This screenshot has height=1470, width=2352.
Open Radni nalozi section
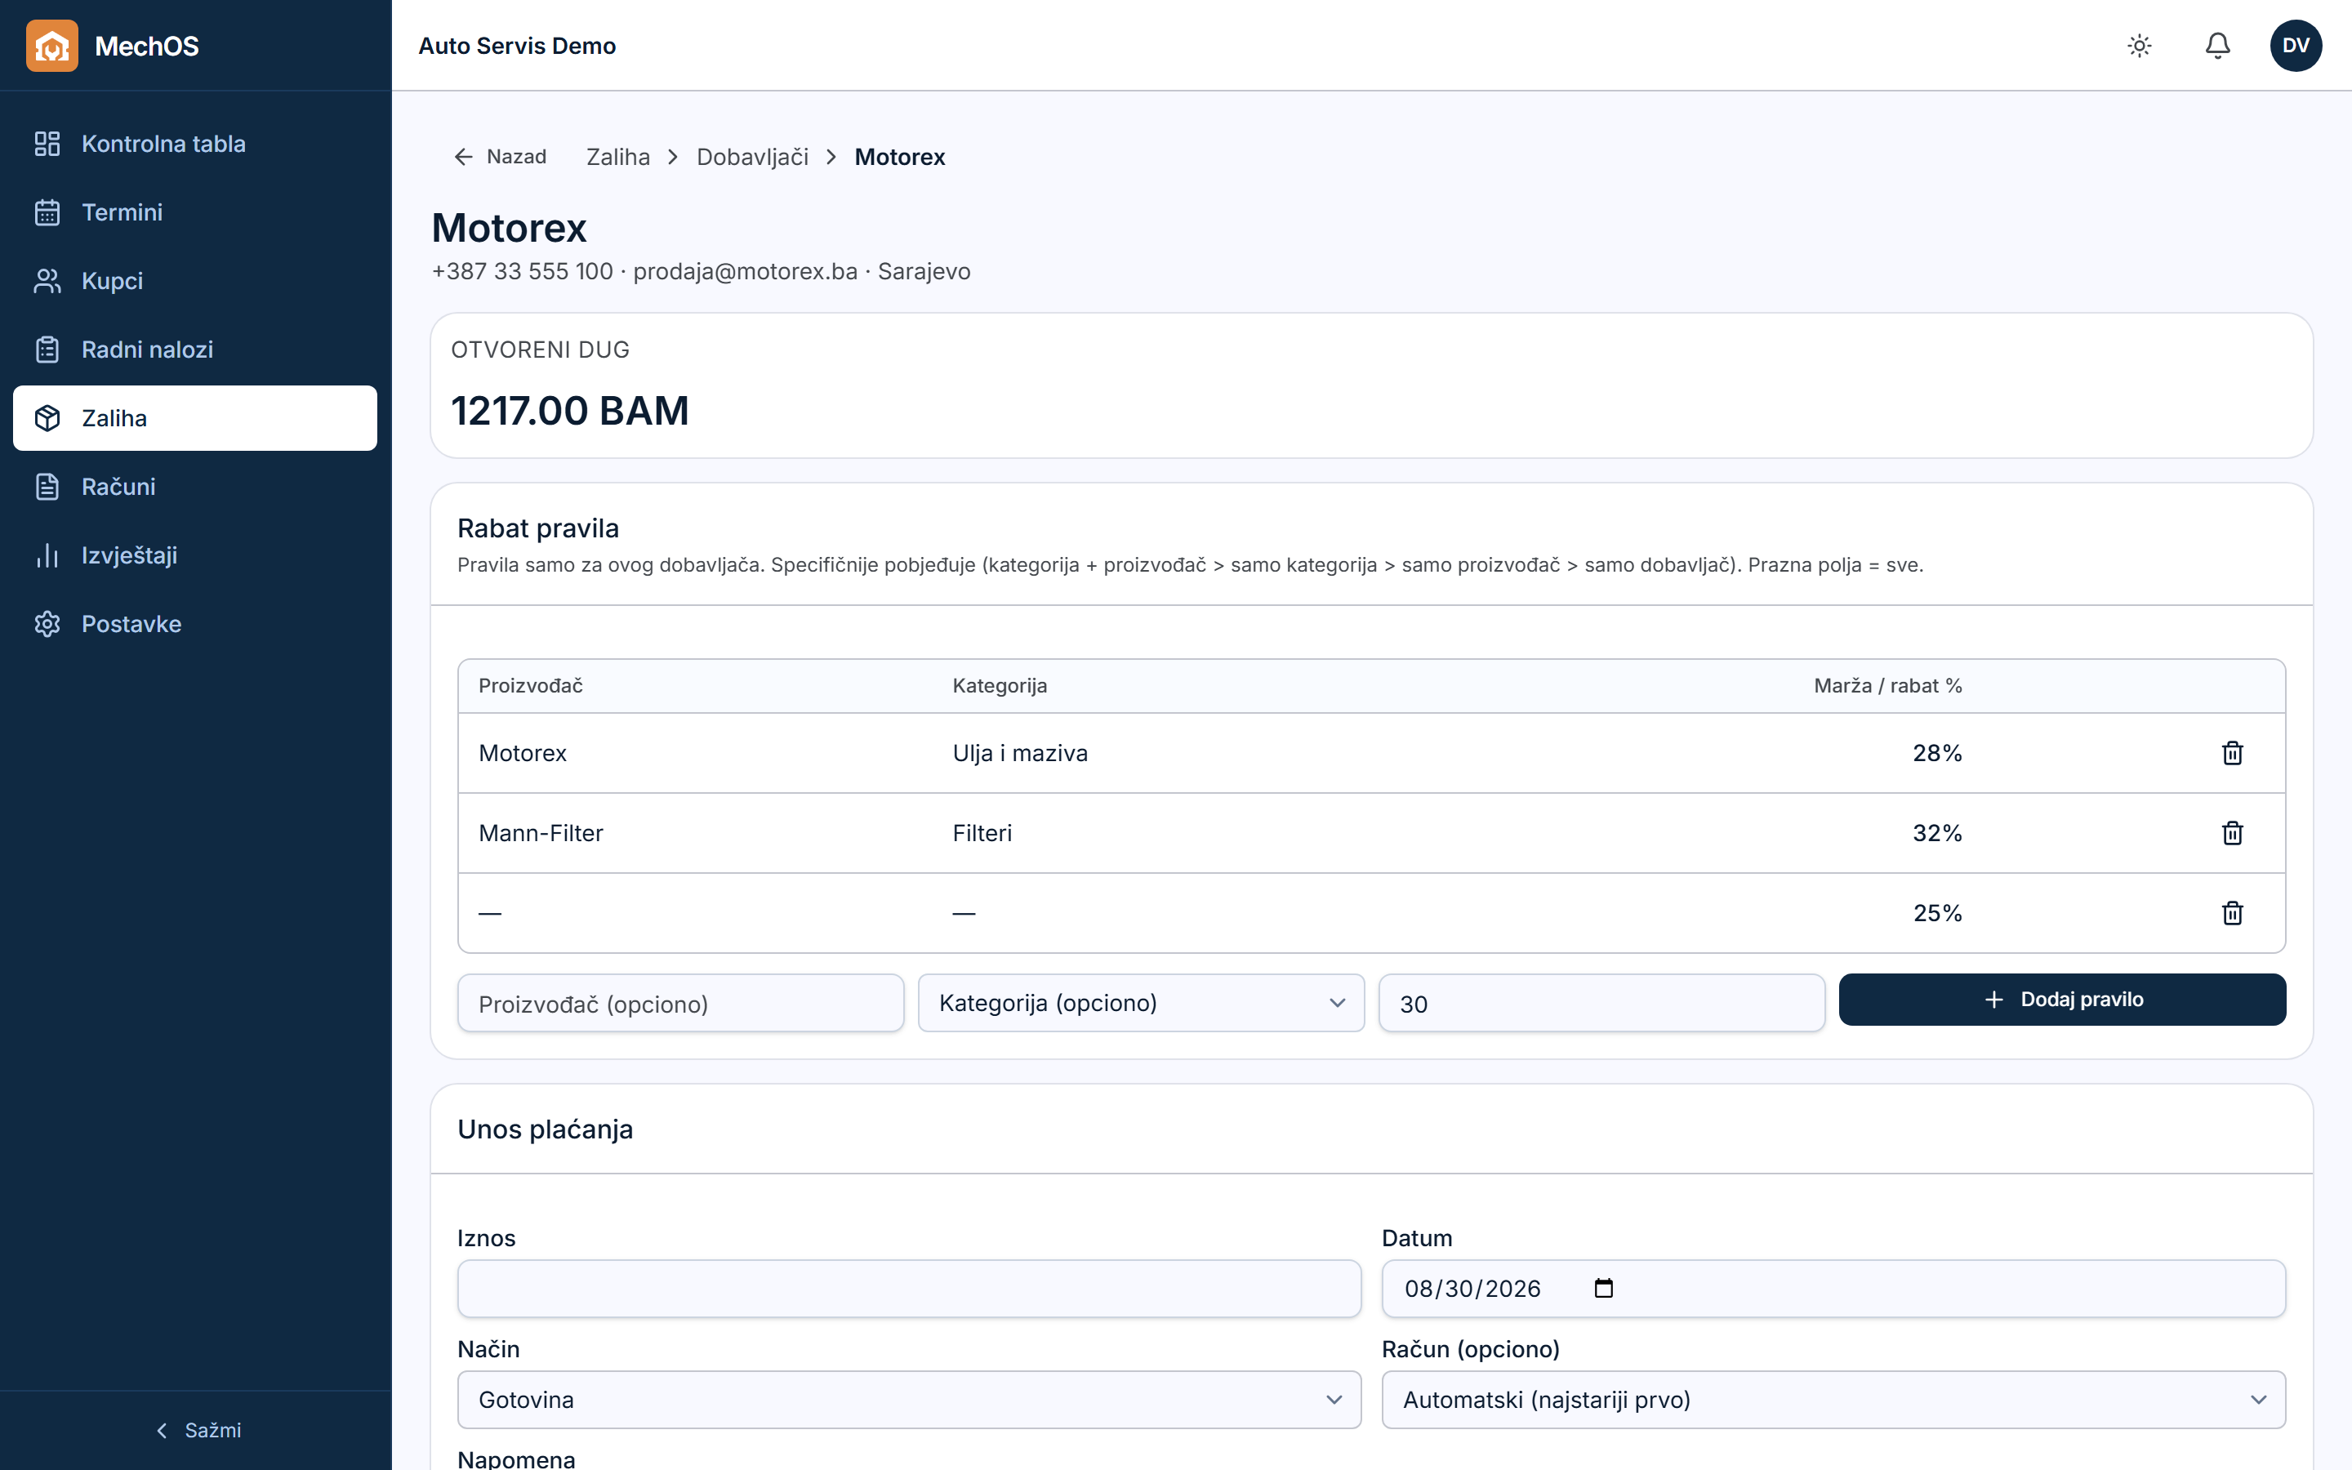click(x=194, y=349)
